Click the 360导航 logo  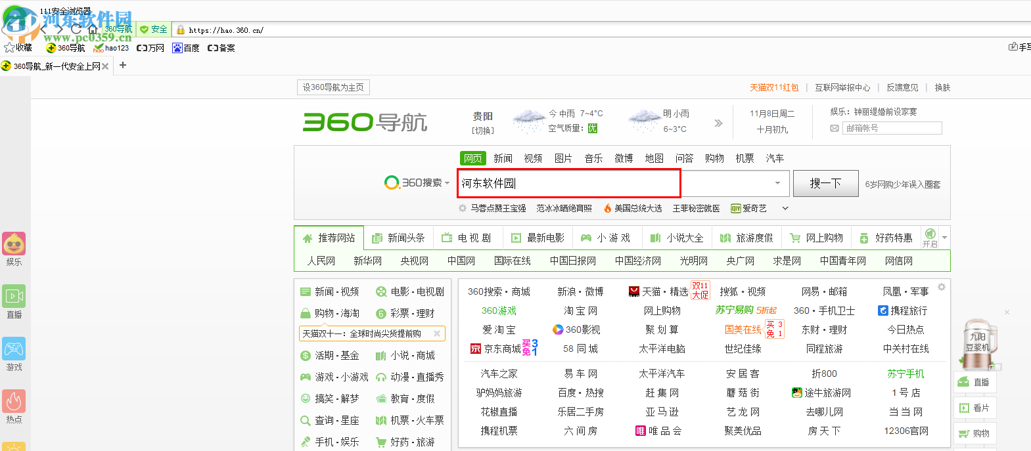coord(365,122)
